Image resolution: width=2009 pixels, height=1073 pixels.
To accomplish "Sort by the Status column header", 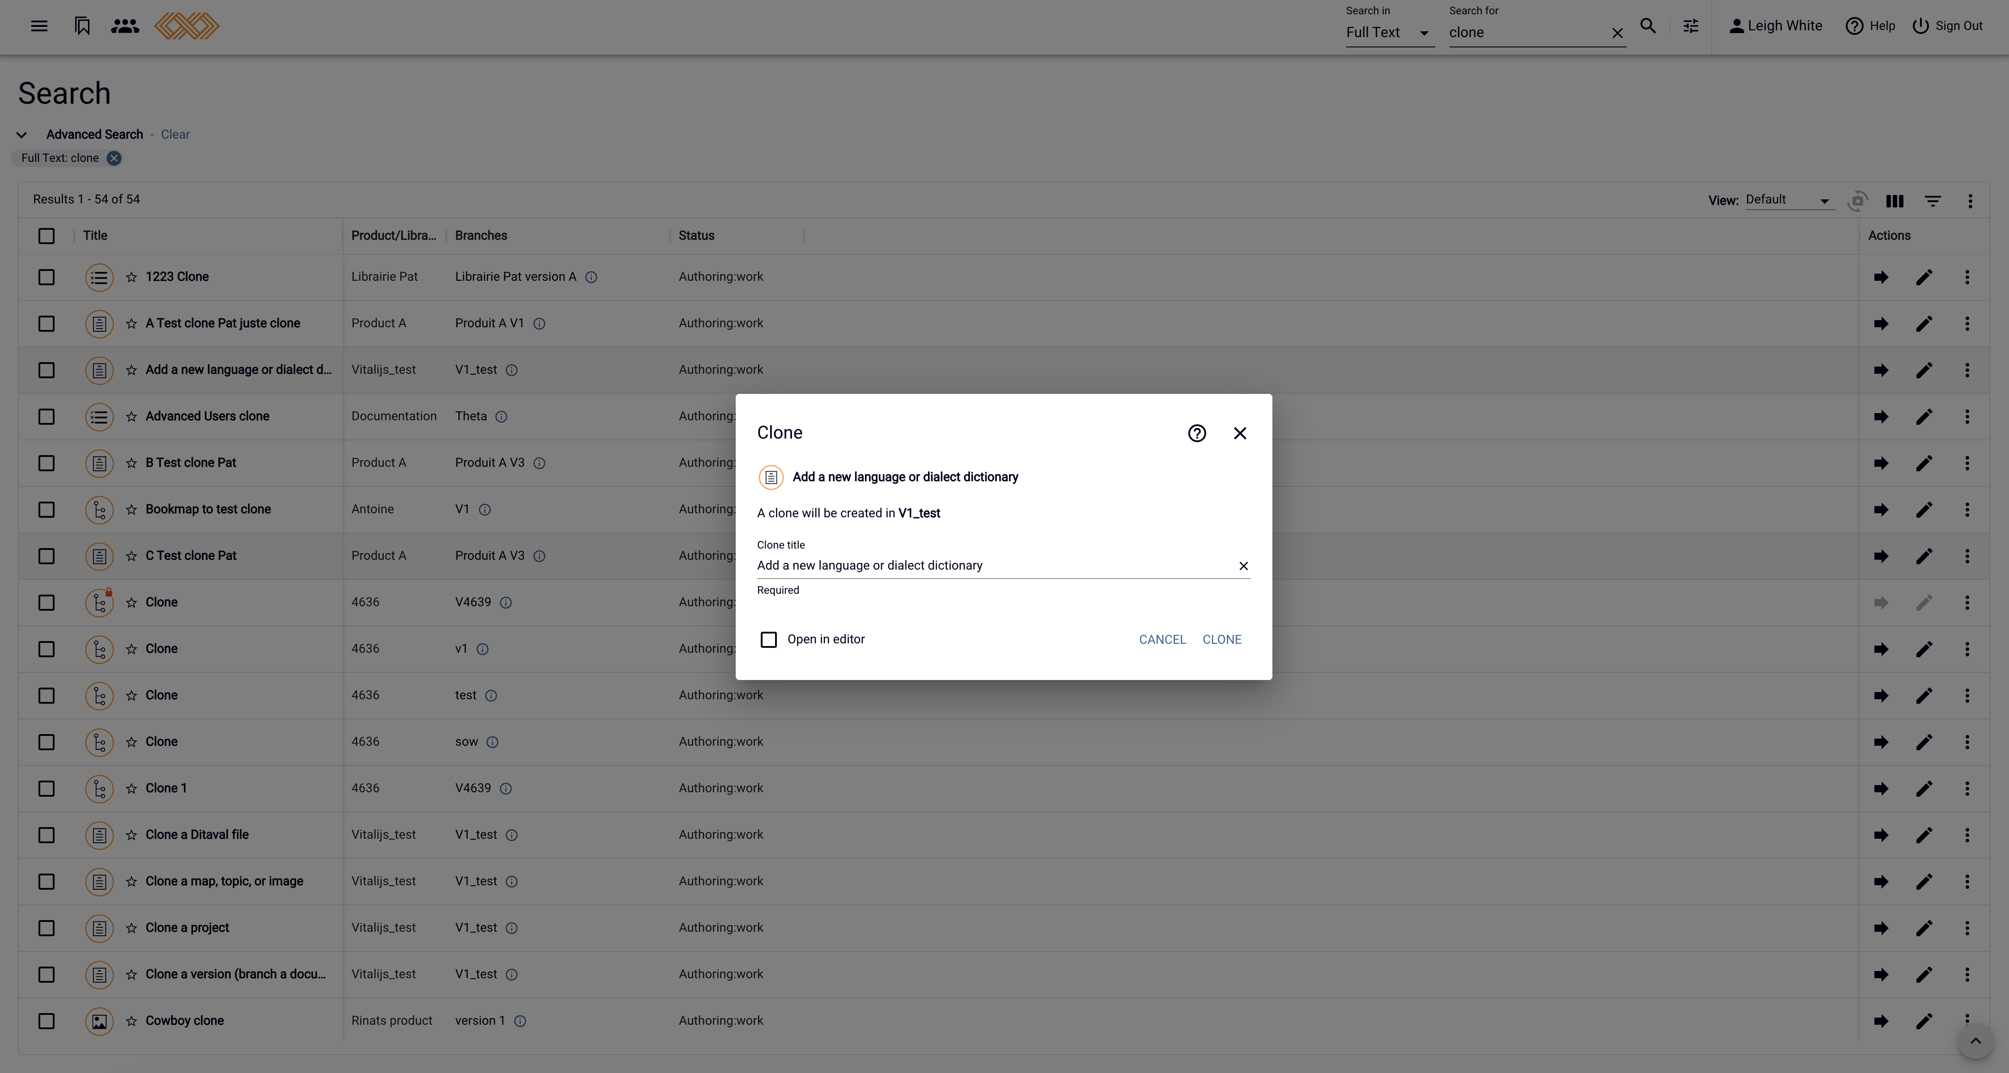I will 695,236.
